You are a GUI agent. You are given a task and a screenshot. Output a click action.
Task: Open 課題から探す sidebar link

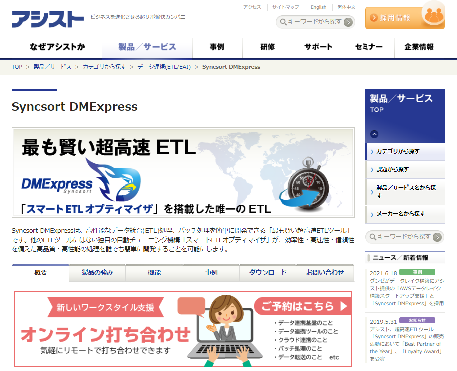pyautogui.click(x=405, y=170)
